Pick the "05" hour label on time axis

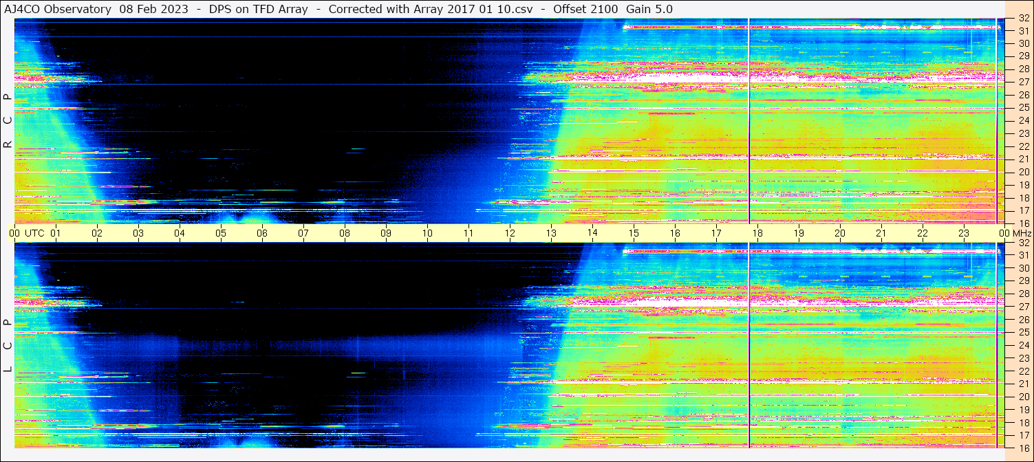pyautogui.click(x=221, y=233)
